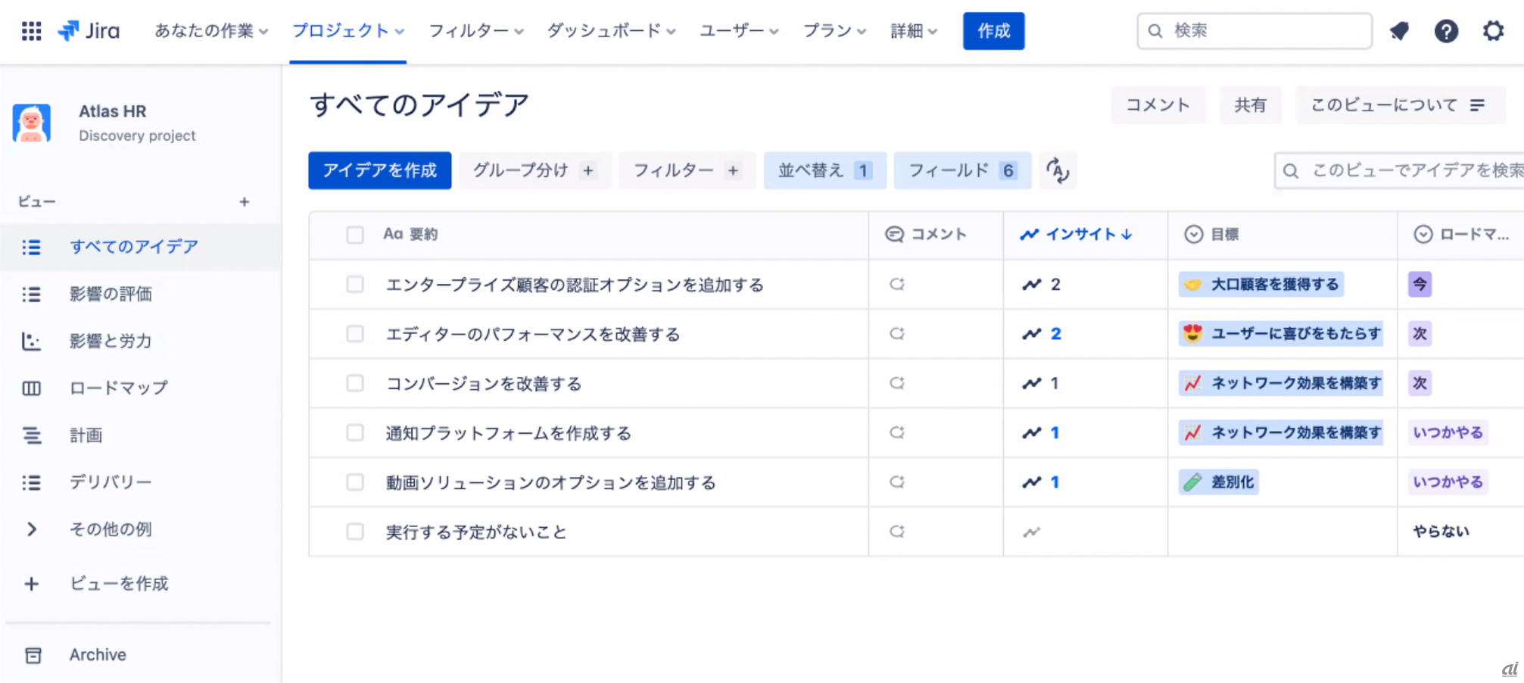Select the checkbox for 通知プラットフォームを作成する
The height and width of the screenshot is (683, 1524).
pyautogui.click(x=355, y=432)
